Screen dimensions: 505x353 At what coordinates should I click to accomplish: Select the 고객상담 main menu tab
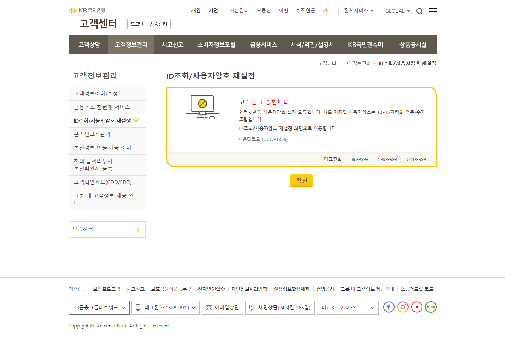(x=89, y=45)
